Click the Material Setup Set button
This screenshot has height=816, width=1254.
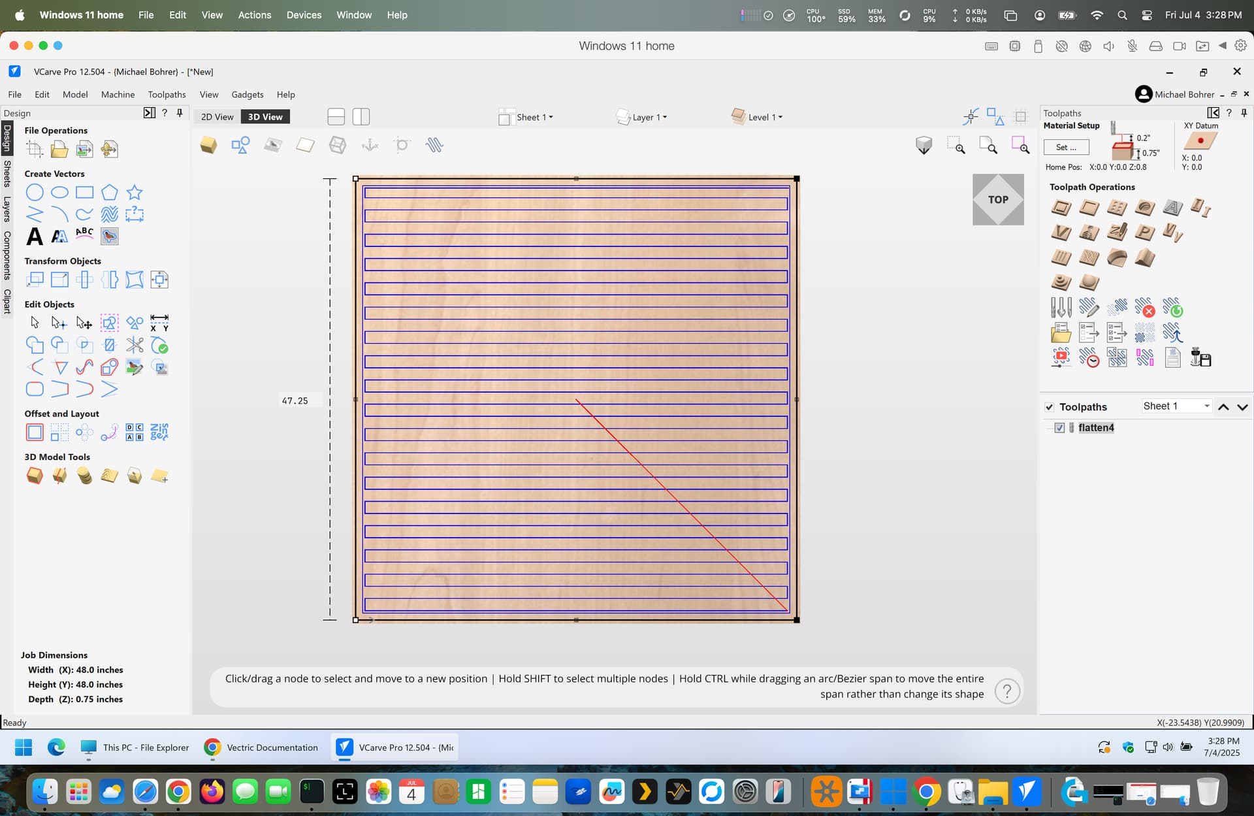tap(1067, 148)
